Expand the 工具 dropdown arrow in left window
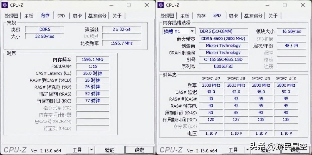Viewport: 312px width, 155px height. click(91, 150)
